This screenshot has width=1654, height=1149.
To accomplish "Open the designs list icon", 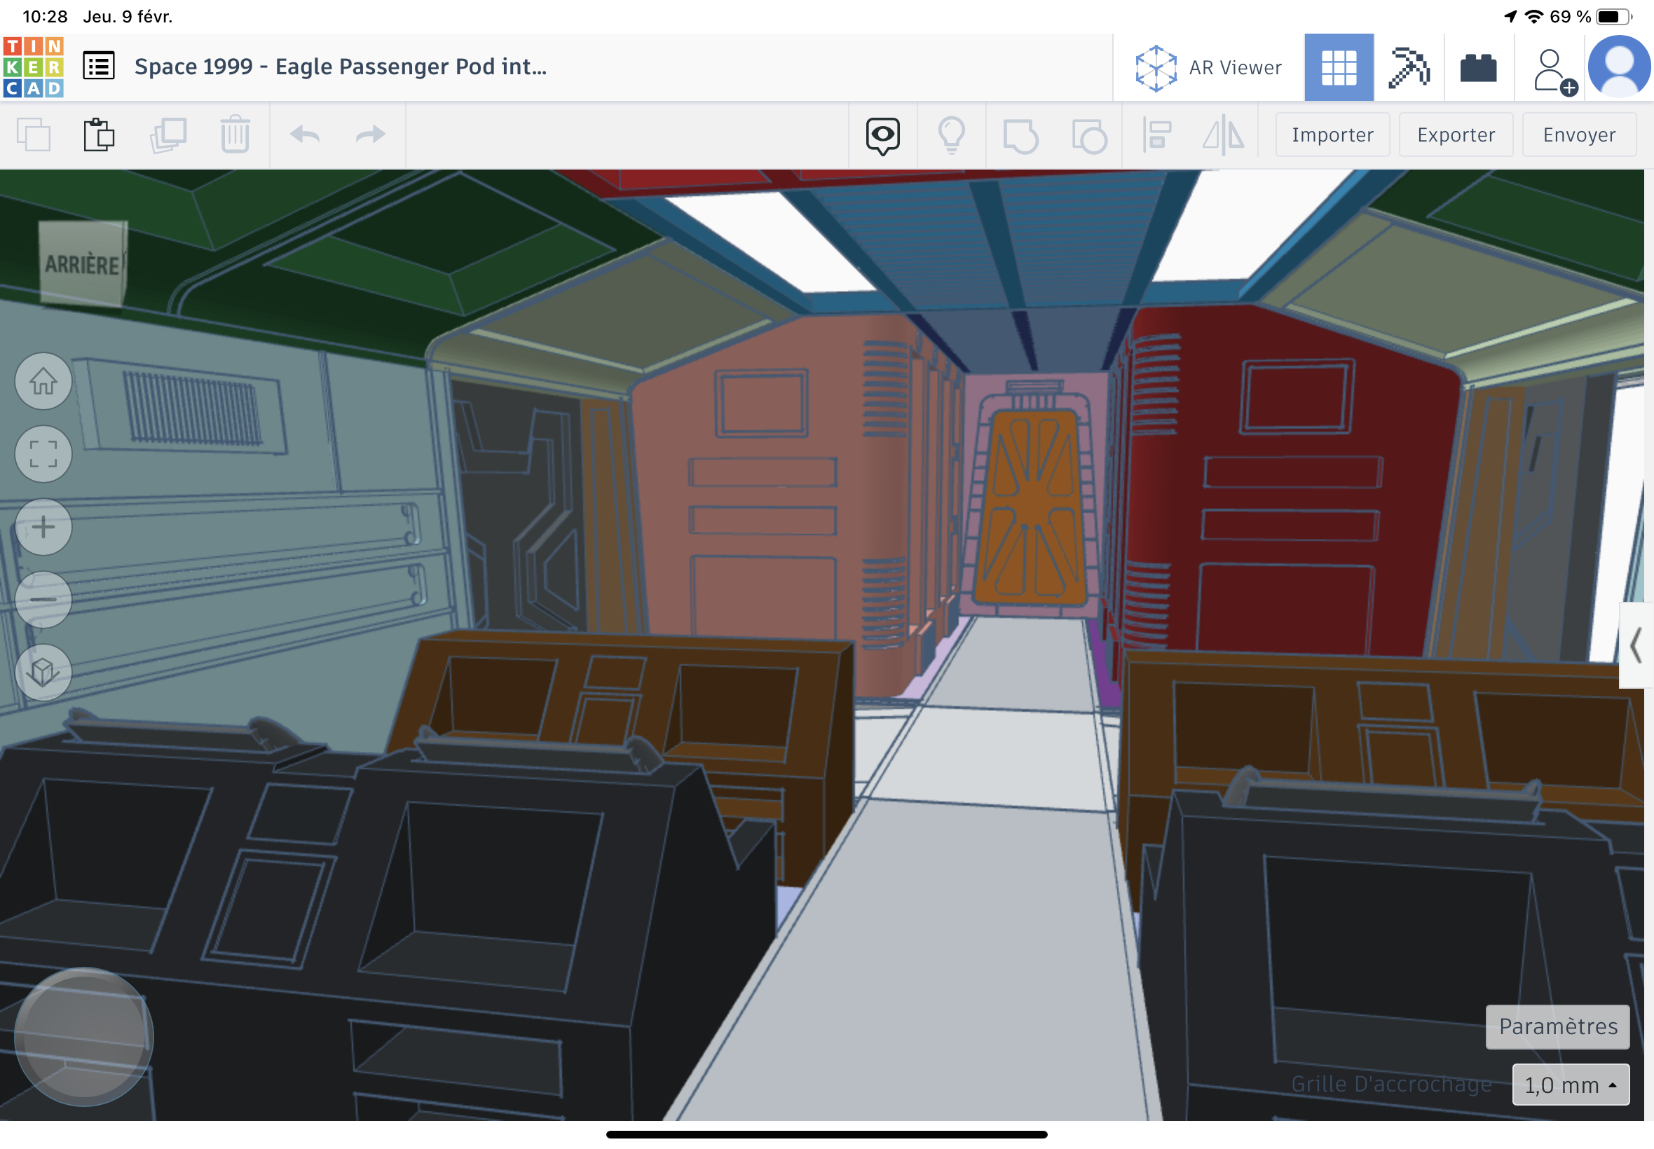I will click(99, 67).
